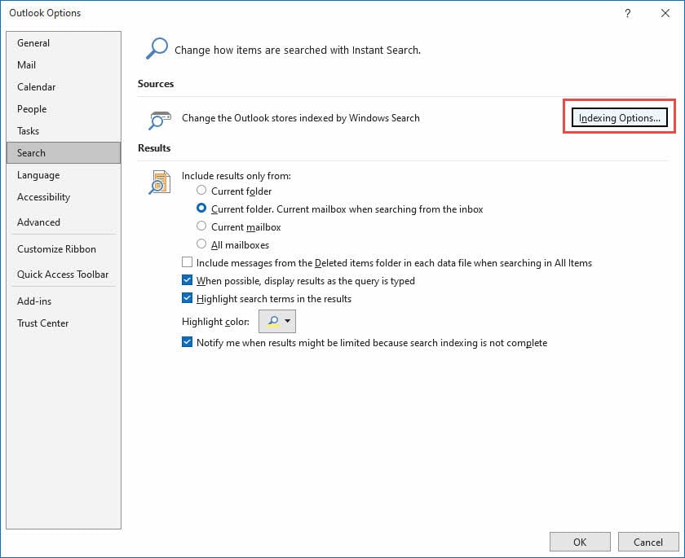Select Tasks in the sidebar
Screen dimensions: 685x558
64,131
